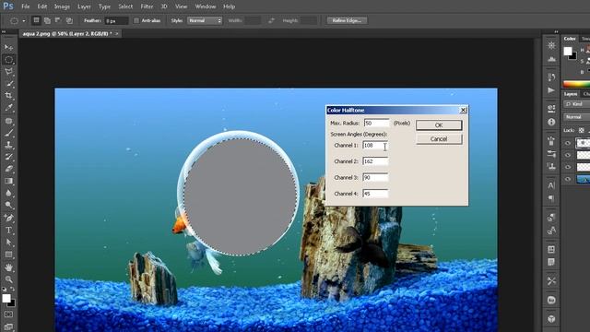
Task: Select the Move tool
Action: [8, 47]
